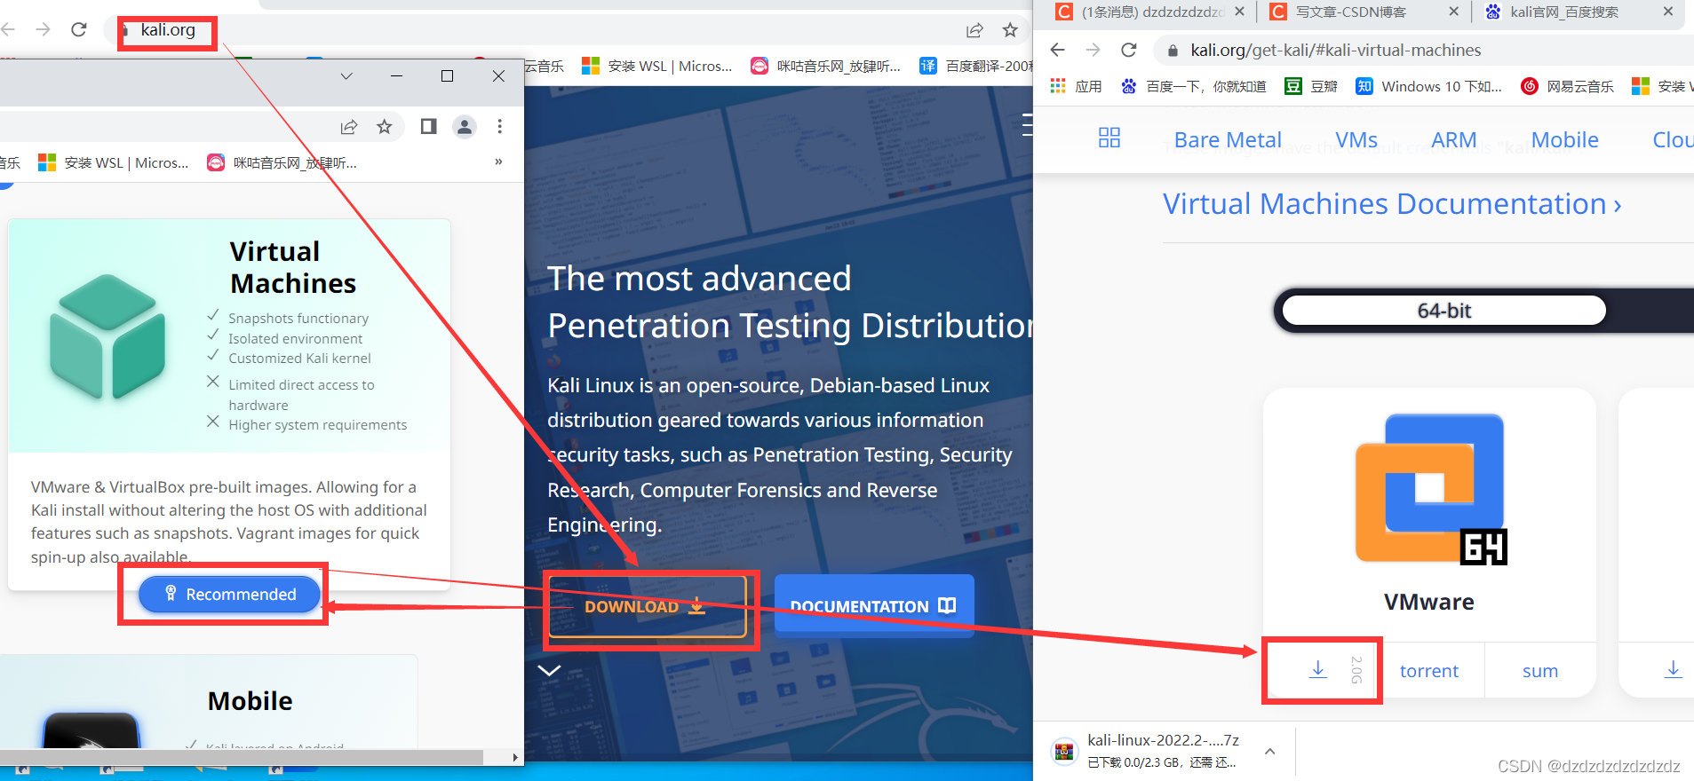The image size is (1694, 781).
Task: Expand tab search arrow in small window
Action: [346, 76]
